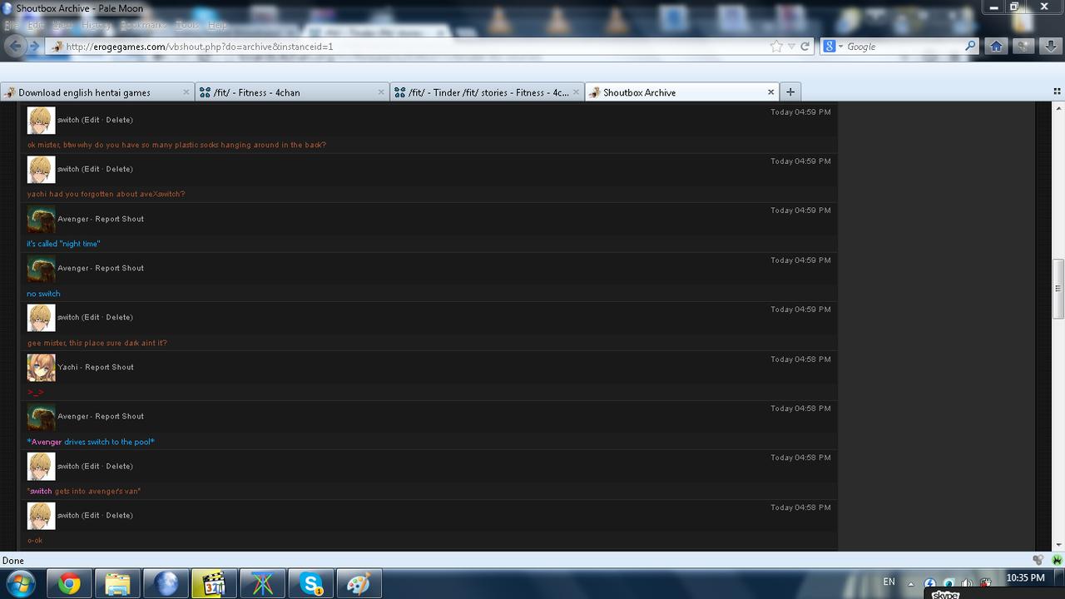Launch Google Chrome from the taskbar
The image size is (1065, 599).
tap(70, 584)
